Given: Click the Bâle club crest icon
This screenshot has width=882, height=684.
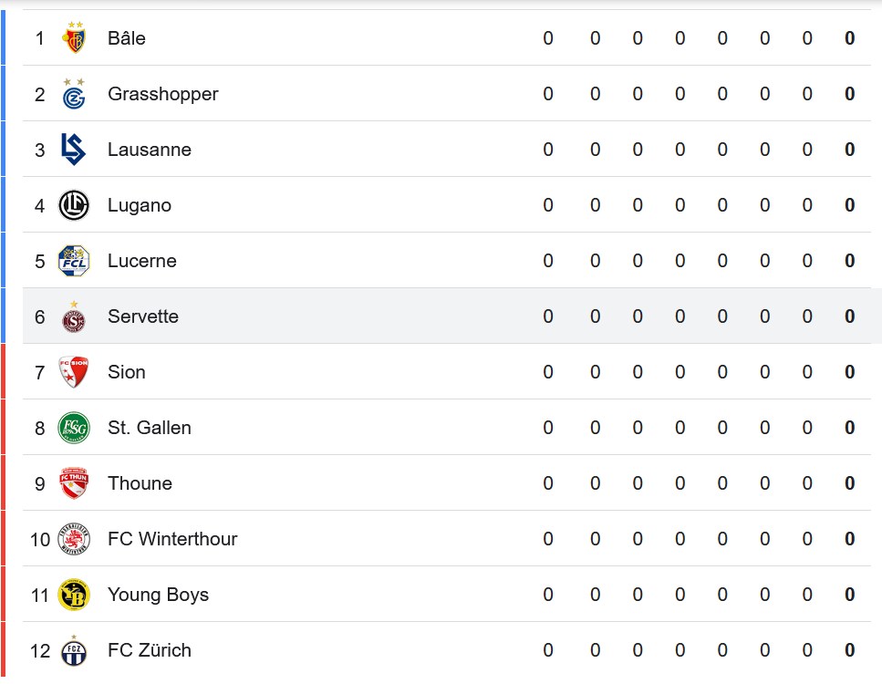Looking at the screenshot, I should 74,38.
